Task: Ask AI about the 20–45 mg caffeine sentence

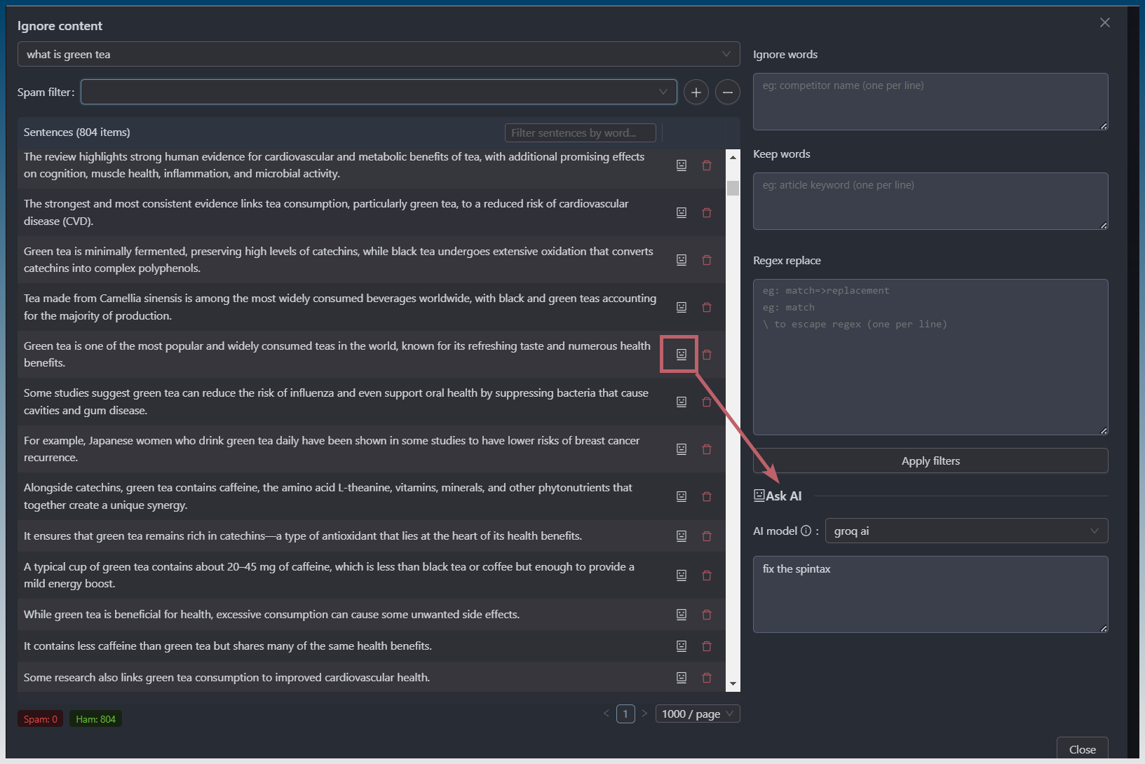Action: [681, 575]
